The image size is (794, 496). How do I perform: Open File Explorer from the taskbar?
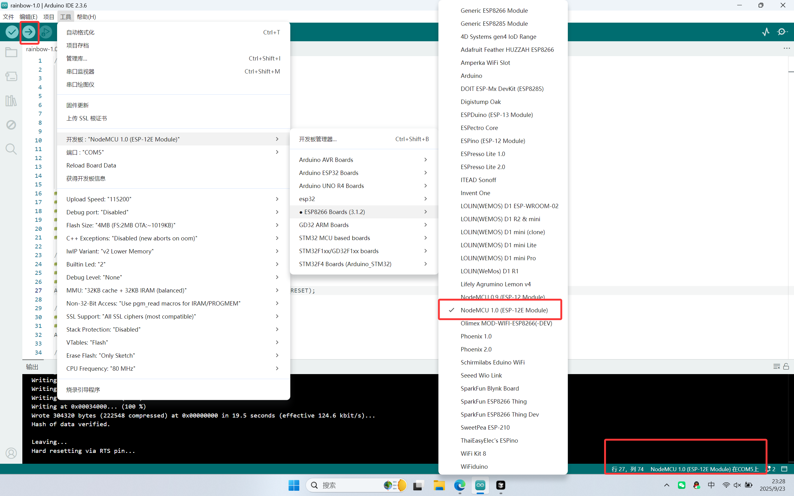pos(439,485)
